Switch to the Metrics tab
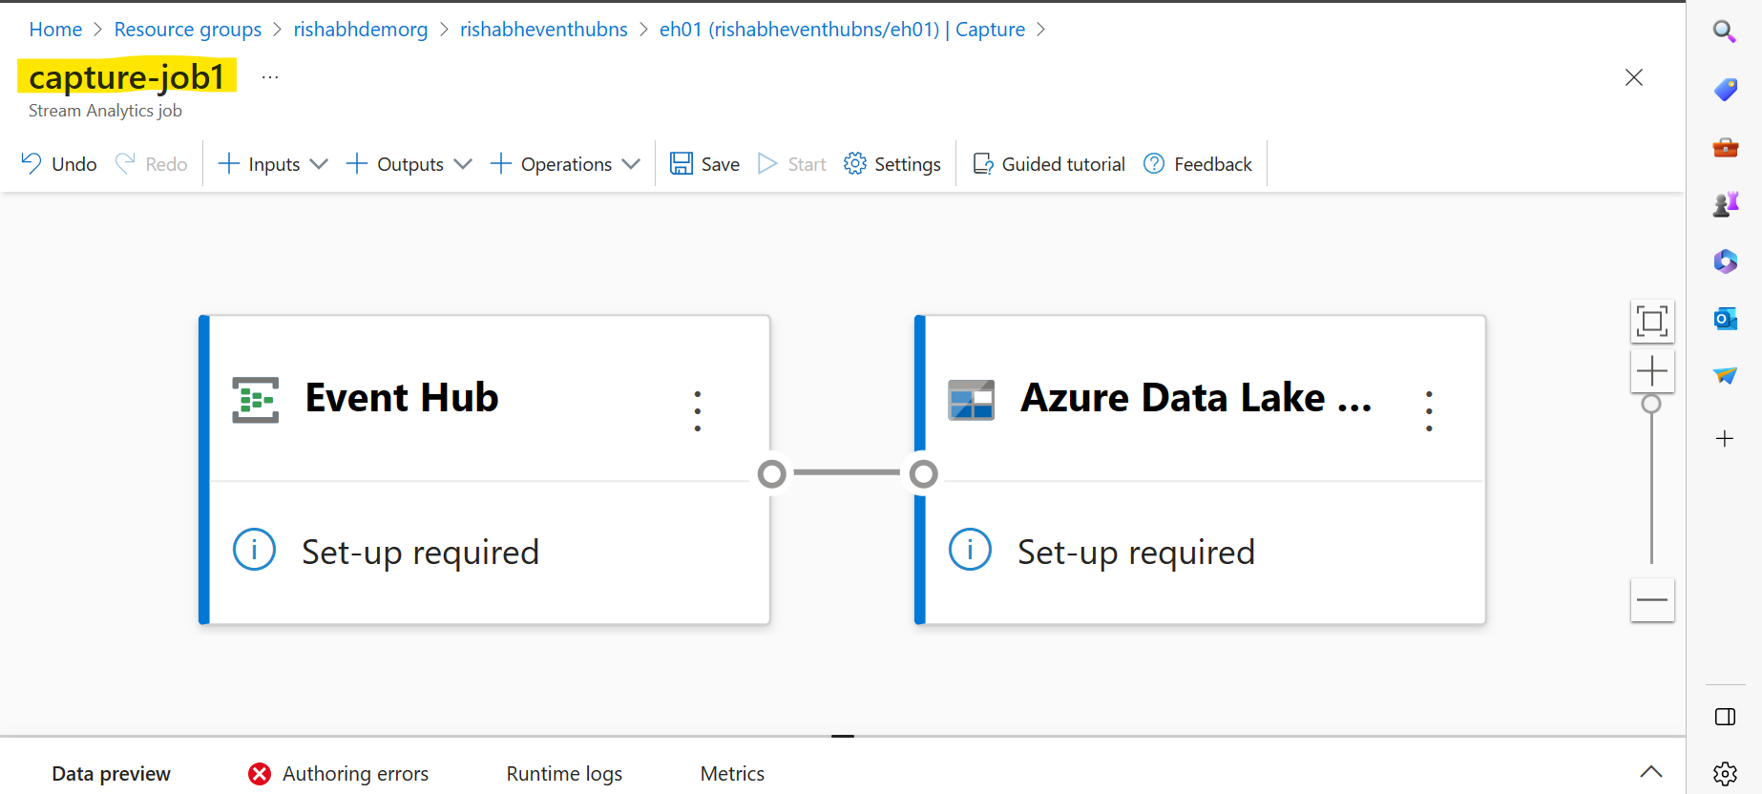This screenshot has height=794, width=1762. click(732, 774)
